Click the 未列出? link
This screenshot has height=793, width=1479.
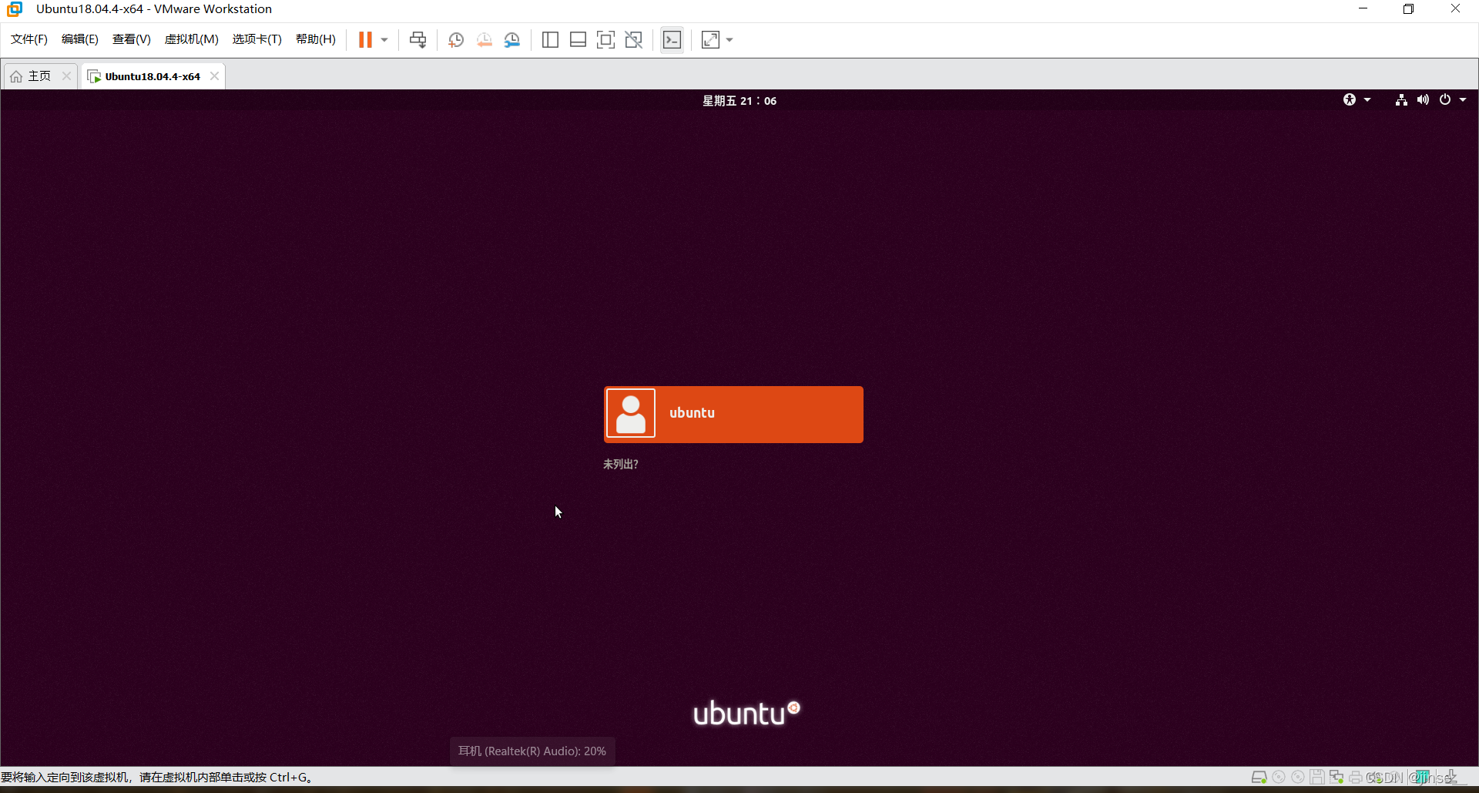tap(620, 464)
